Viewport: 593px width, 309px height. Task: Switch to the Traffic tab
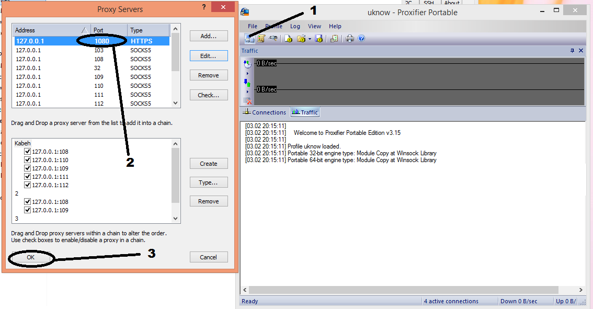tap(305, 112)
